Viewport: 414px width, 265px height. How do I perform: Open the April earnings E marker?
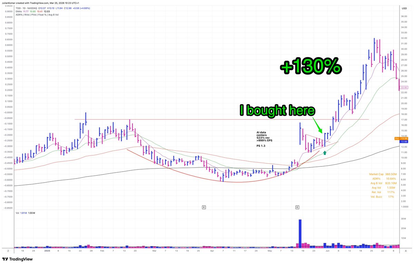point(204,207)
